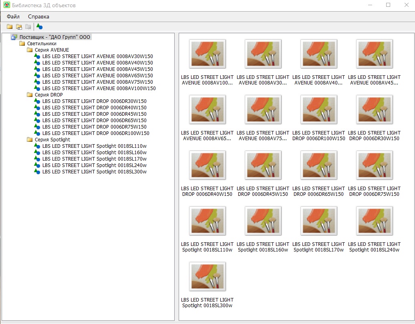Click the folder icon beside Серия Spotlight

coord(30,139)
